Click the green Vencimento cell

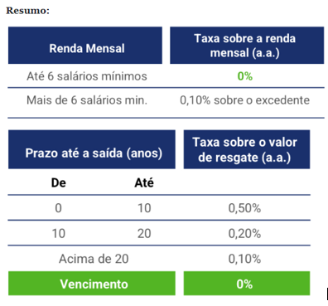coord(92,284)
